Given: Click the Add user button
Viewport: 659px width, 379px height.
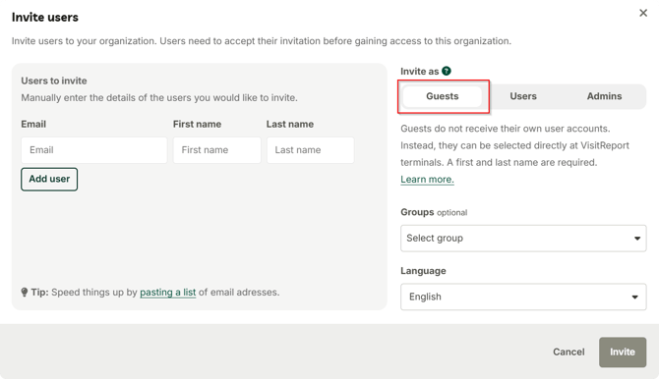Looking at the screenshot, I should 49,180.
